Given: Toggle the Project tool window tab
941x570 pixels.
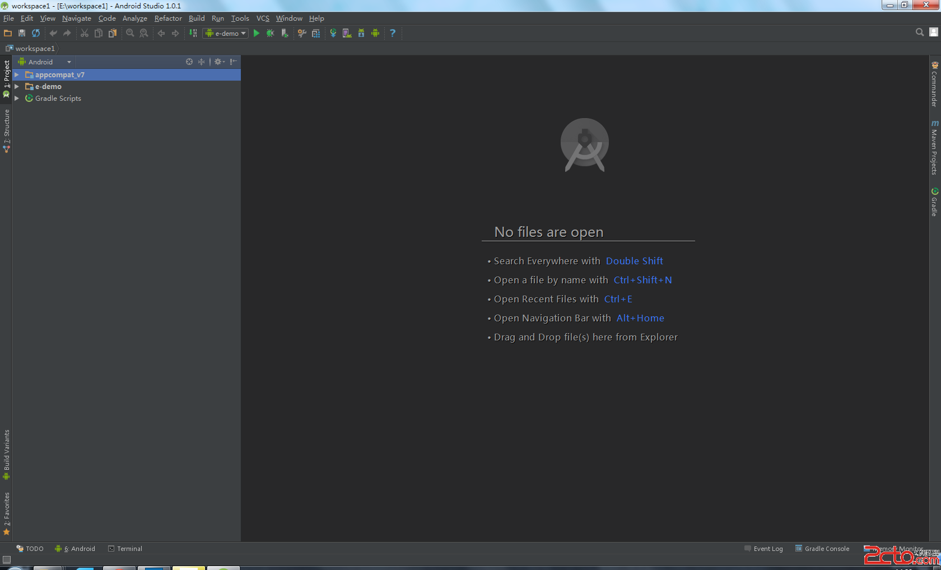Looking at the screenshot, I should tap(6, 77).
